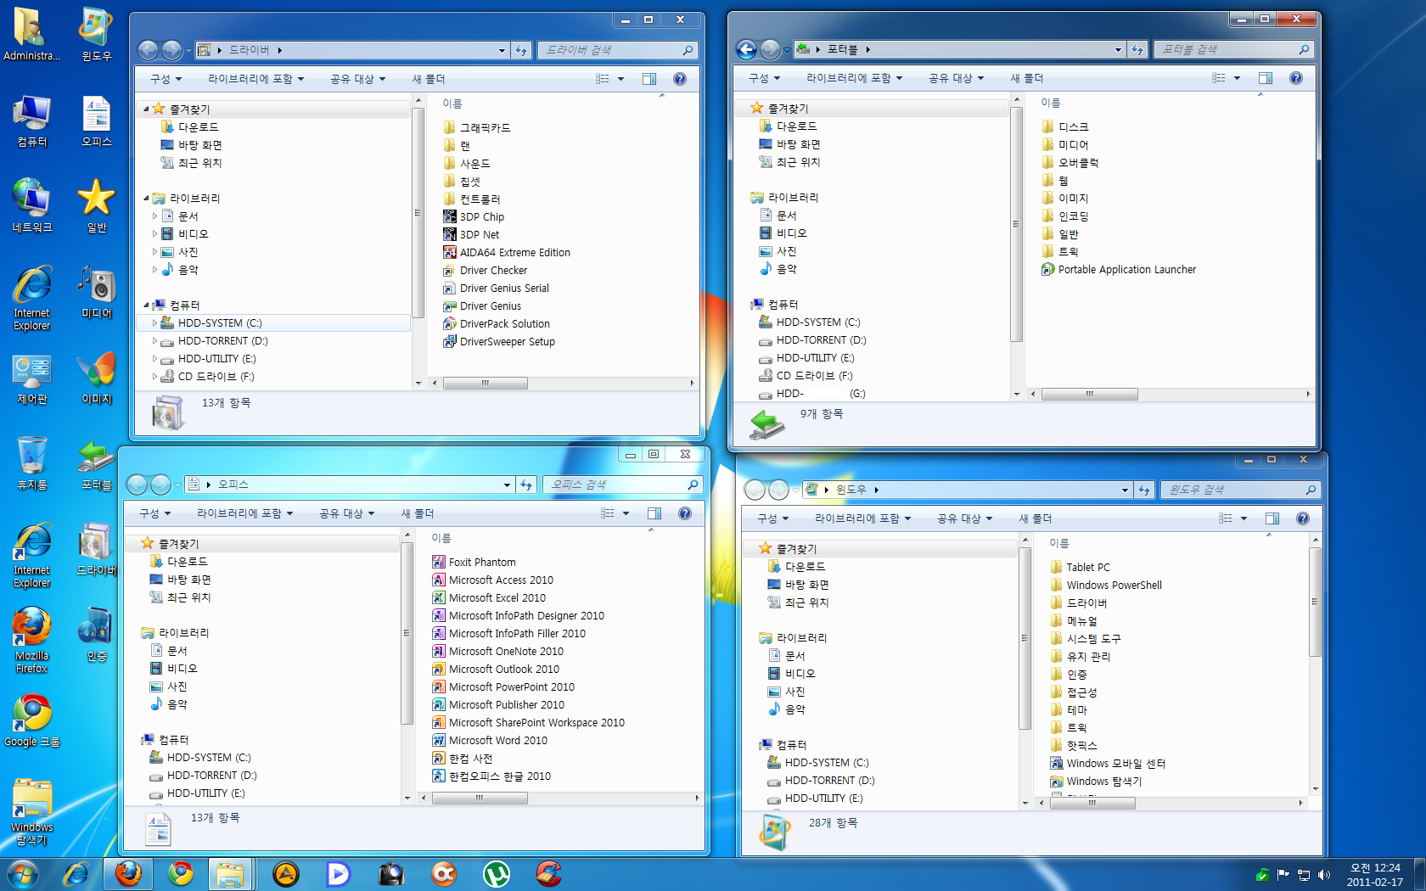Open the 미디어 desktop icon
This screenshot has width=1426, height=891.
(x=96, y=292)
